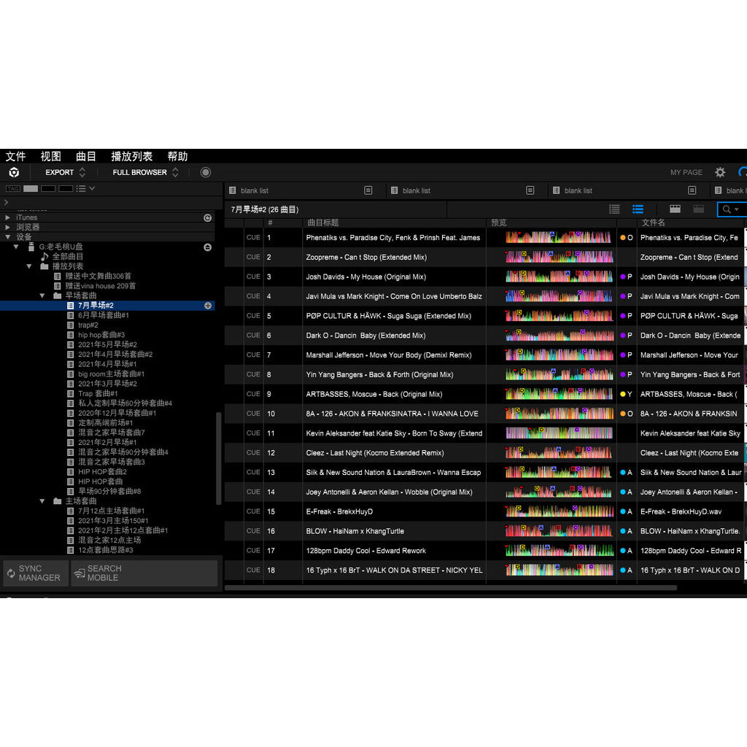
Task: Refresh the iTunes library with reload icon
Action: pos(207,217)
